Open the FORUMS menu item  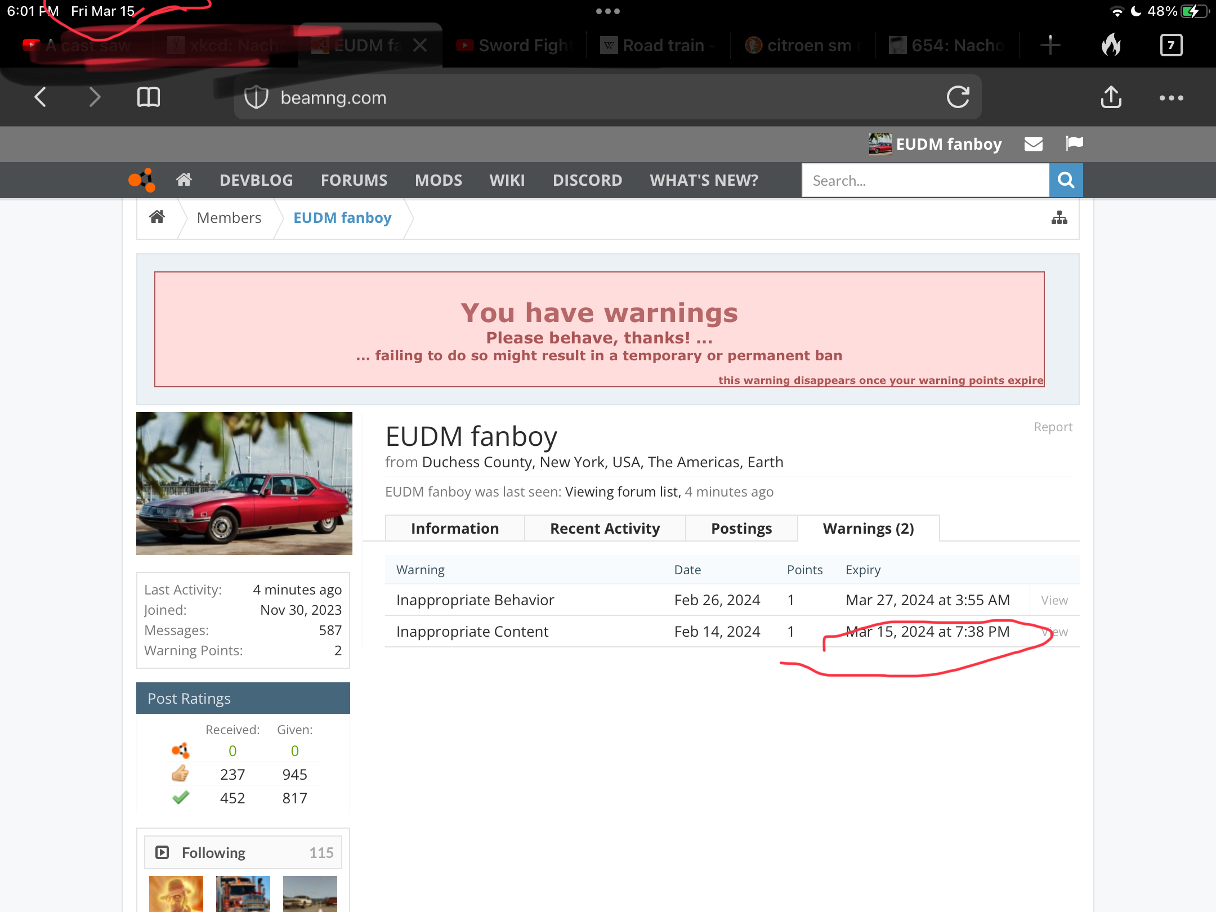(354, 180)
